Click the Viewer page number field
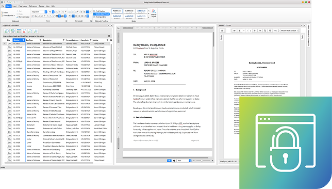This screenshot has width=332, height=189. [x=244, y=31]
